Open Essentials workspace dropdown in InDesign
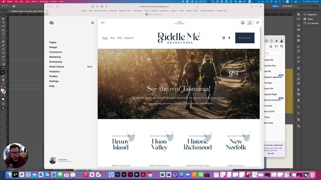 coord(289,6)
